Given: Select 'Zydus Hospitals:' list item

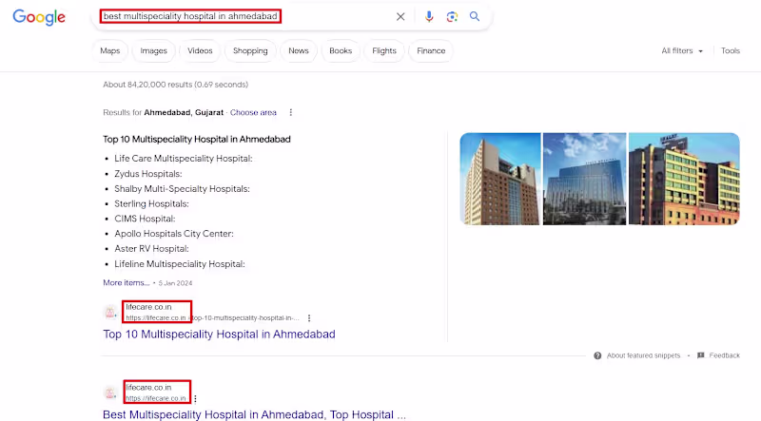Looking at the screenshot, I should pyautogui.click(x=148, y=174).
